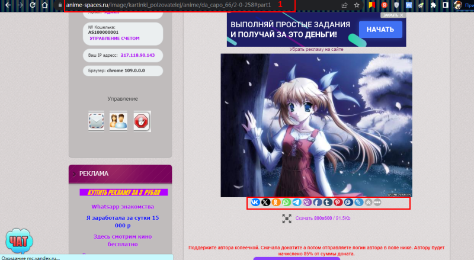
Task: Share image via VK icon
Action: coord(255,203)
